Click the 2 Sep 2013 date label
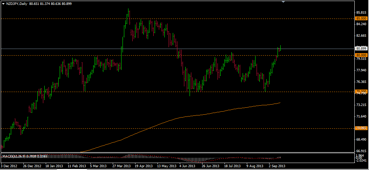 click(x=277, y=166)
